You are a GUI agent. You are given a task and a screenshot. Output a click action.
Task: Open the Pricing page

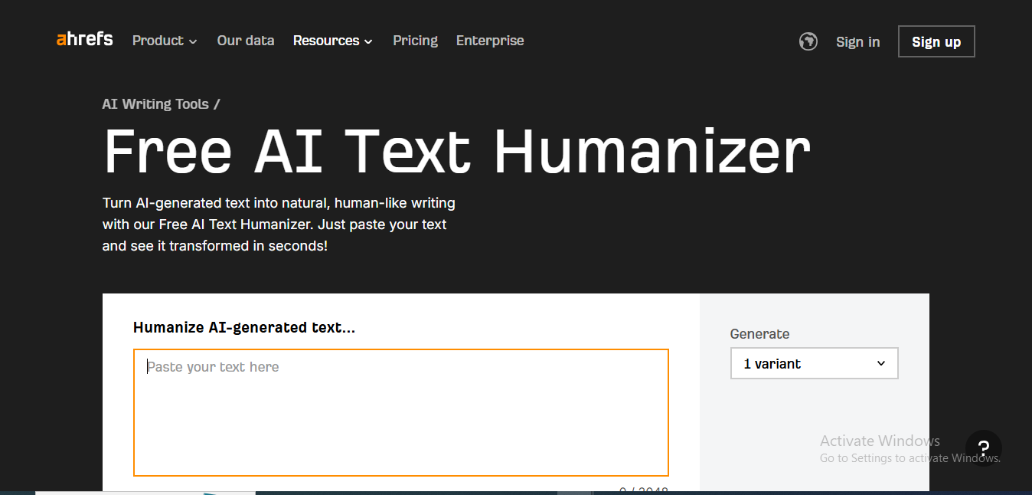(x=415, y=41)
